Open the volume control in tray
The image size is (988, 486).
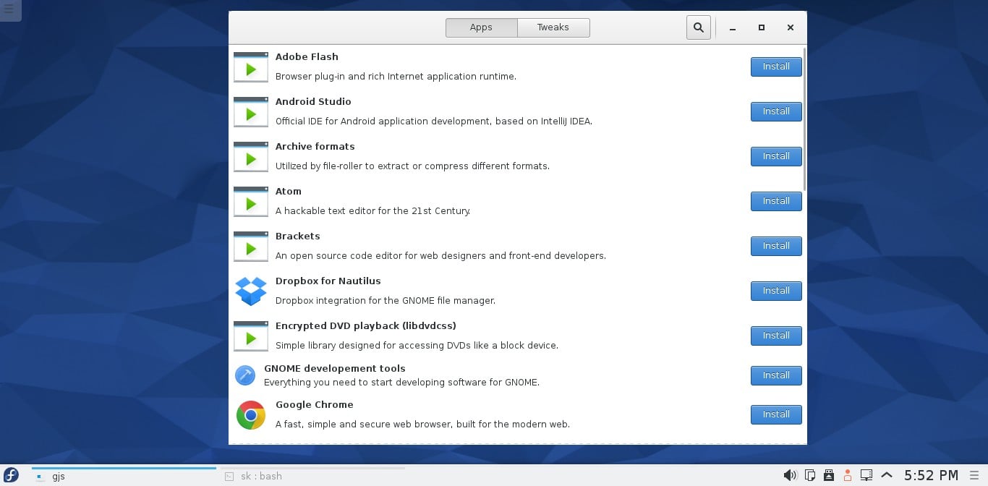pyautogui.click(x=790, y=475)
